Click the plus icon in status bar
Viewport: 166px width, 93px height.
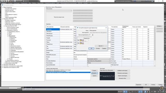[x=158, y=92]
